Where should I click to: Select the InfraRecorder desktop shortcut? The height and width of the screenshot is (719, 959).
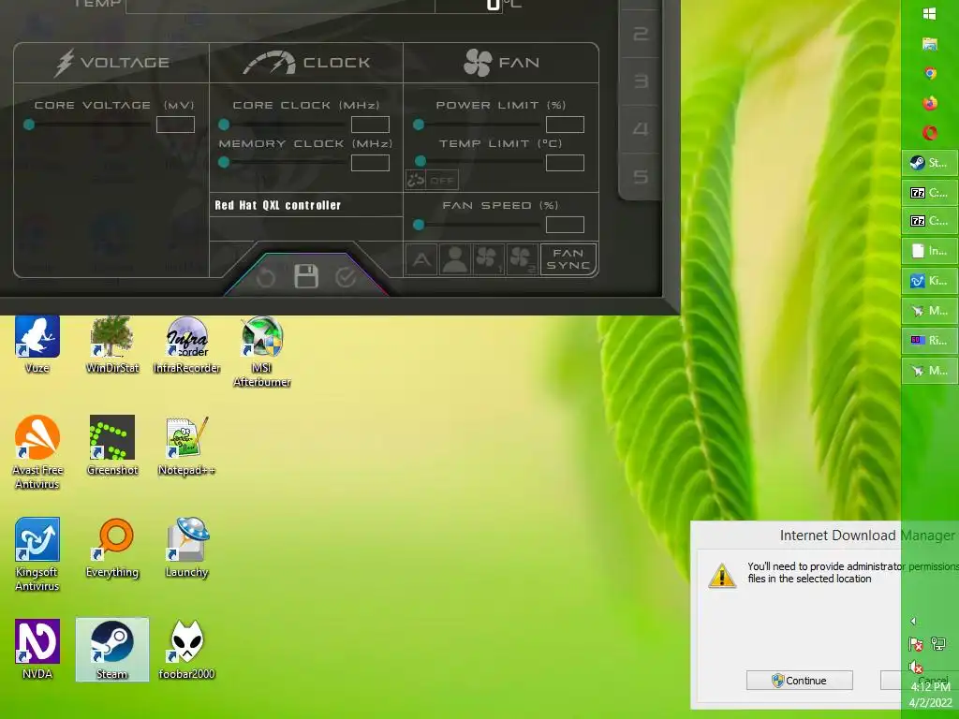186,345
